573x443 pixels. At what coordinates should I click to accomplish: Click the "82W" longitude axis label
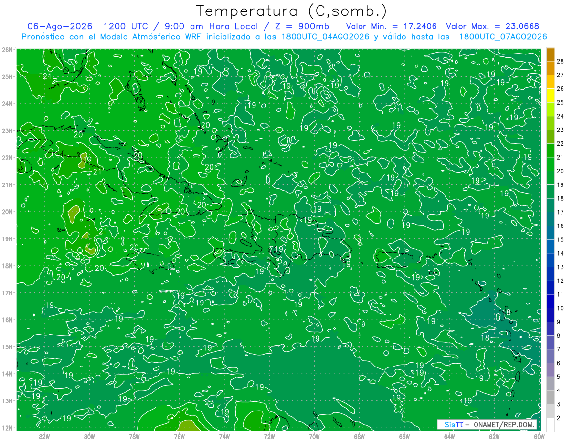44,436
